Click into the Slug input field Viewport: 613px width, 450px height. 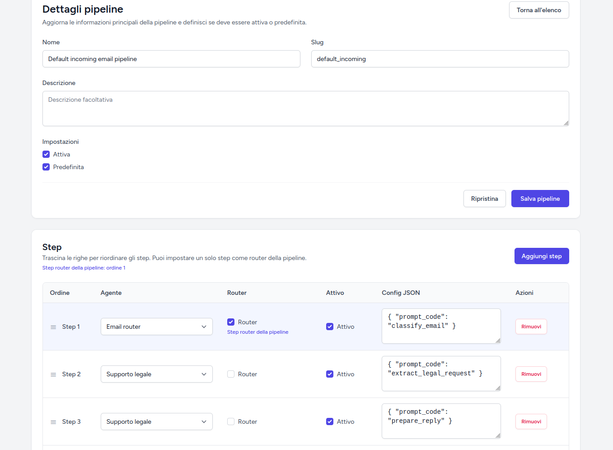pos(440,59)
